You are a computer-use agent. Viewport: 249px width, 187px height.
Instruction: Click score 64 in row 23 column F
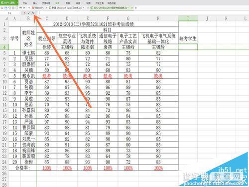pyautogui.click(x=108, y=156)
